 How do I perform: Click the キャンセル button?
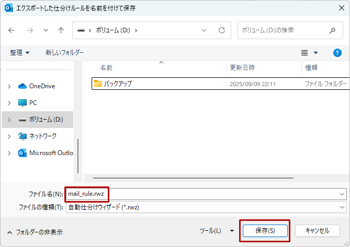[x=317, y=230]
